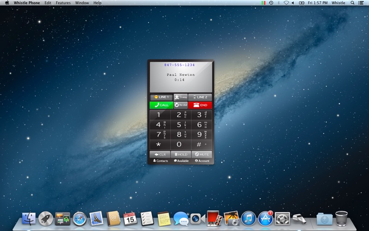Start a 3-way conference call
369x231 pixels.
pos(180,97)
